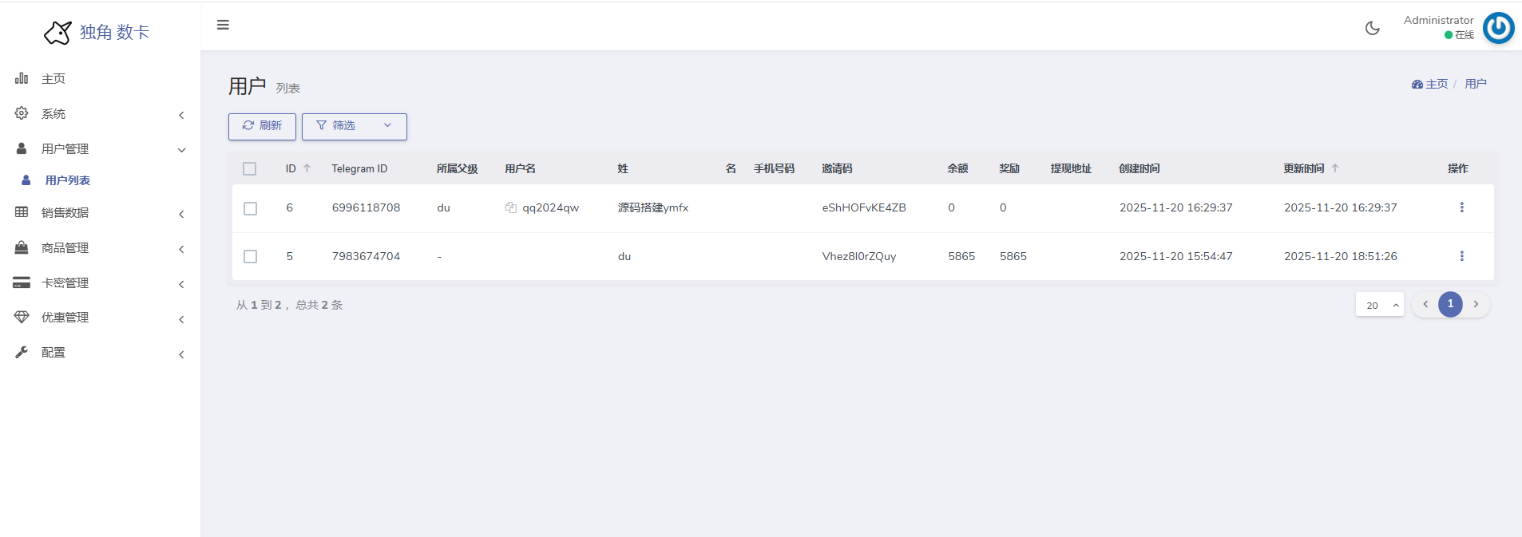Sort by ID using arrow icon

pos(307,168)
